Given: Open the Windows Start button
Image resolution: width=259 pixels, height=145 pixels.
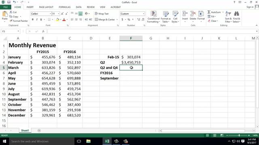Looking at the screenshot, I should tap(4, 141).
